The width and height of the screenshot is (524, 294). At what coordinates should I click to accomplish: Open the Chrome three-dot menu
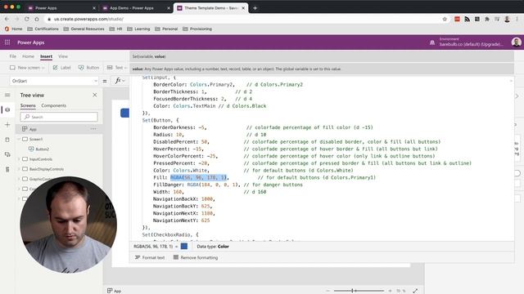click(517, 19)
